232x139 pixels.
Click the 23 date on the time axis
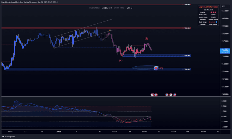click(x=25, y=132)
